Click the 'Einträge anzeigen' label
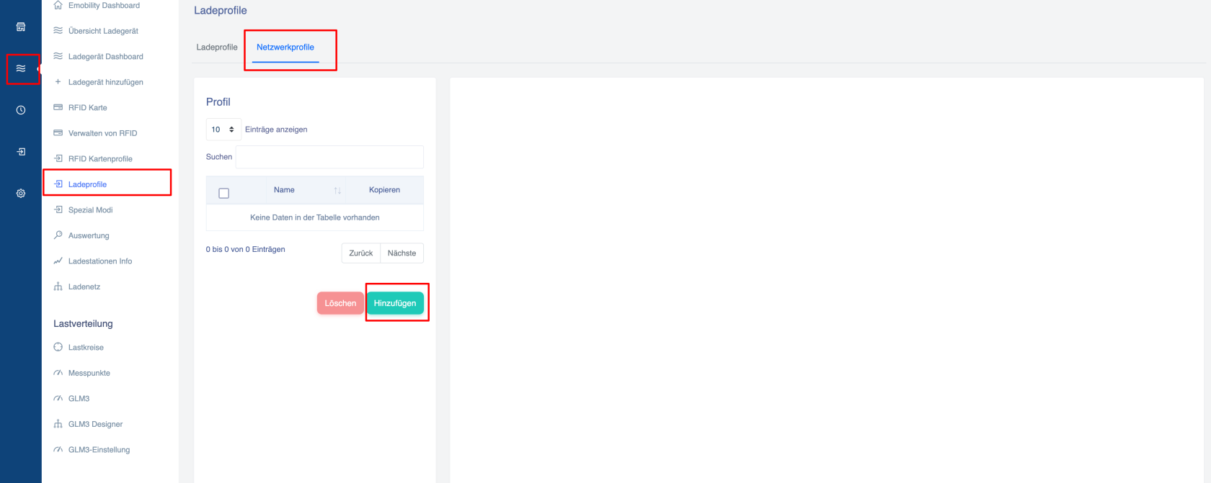Screen dimensions: 1211x483 [x=276, y=130]
